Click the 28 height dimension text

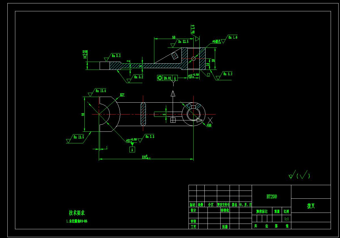(x=213, y=60)
